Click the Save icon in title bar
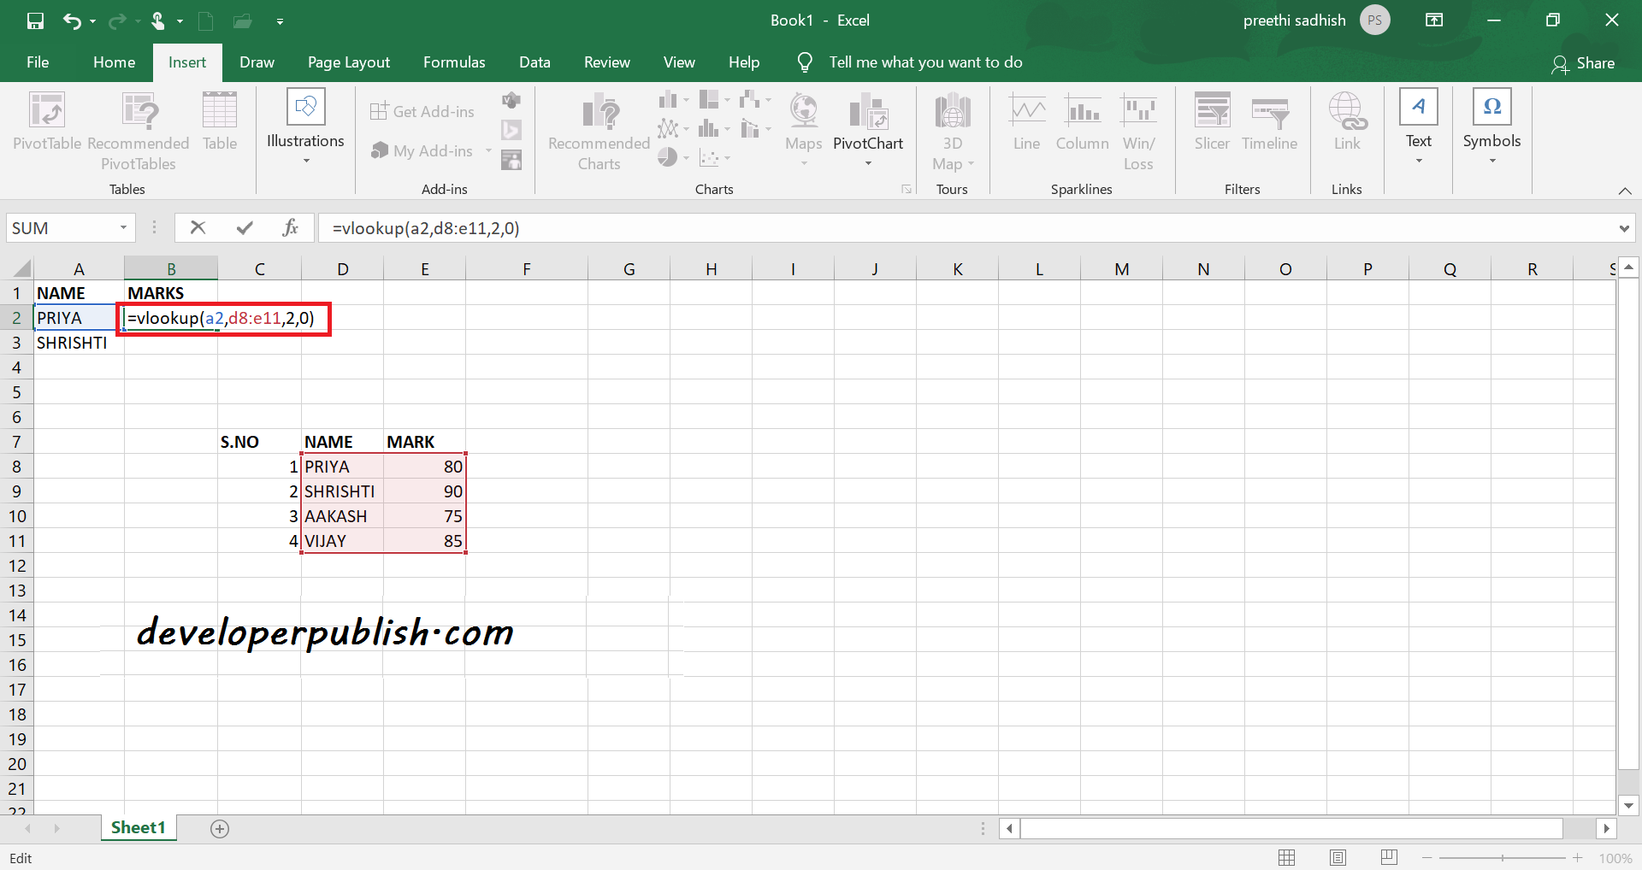Image resolution: width=1642 pixels, height=870 pixels. [x=35, y=21]
